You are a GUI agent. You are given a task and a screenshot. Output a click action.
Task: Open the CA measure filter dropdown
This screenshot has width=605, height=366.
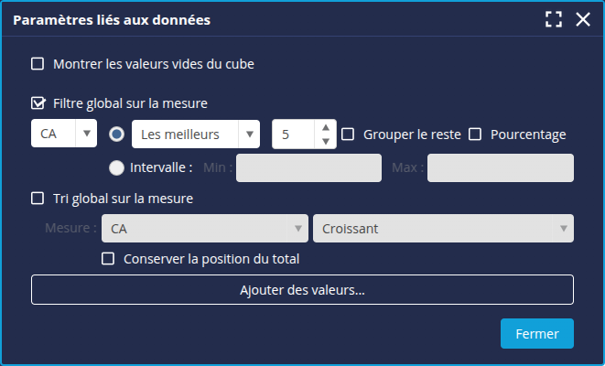click(63, 135)
